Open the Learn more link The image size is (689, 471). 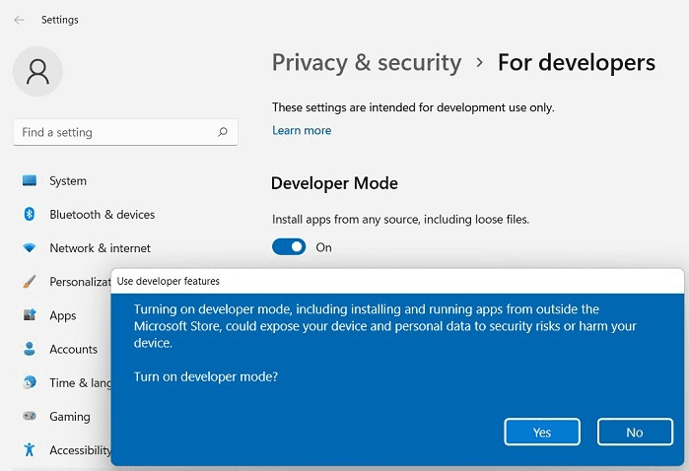click(x=302, y=130)
